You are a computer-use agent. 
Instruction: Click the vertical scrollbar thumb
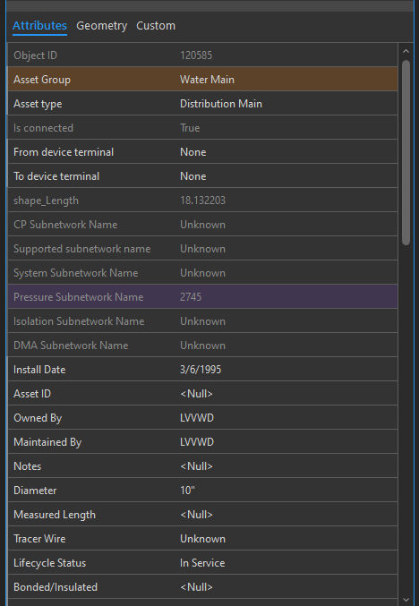click(406, 152)
